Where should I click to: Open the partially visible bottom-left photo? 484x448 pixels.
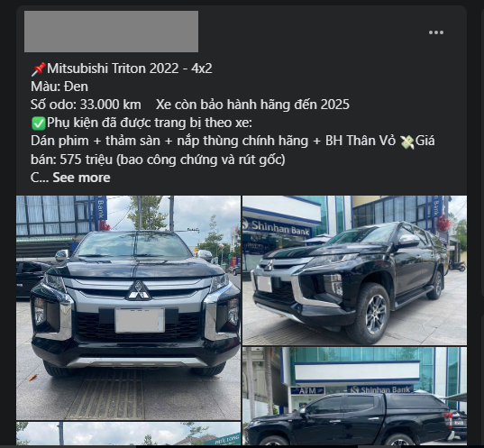[128, 434]
